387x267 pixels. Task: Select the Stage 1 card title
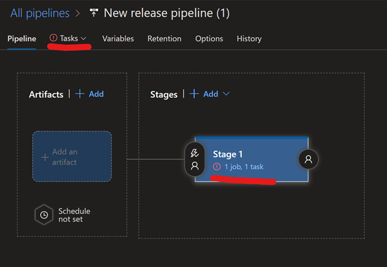228,154
